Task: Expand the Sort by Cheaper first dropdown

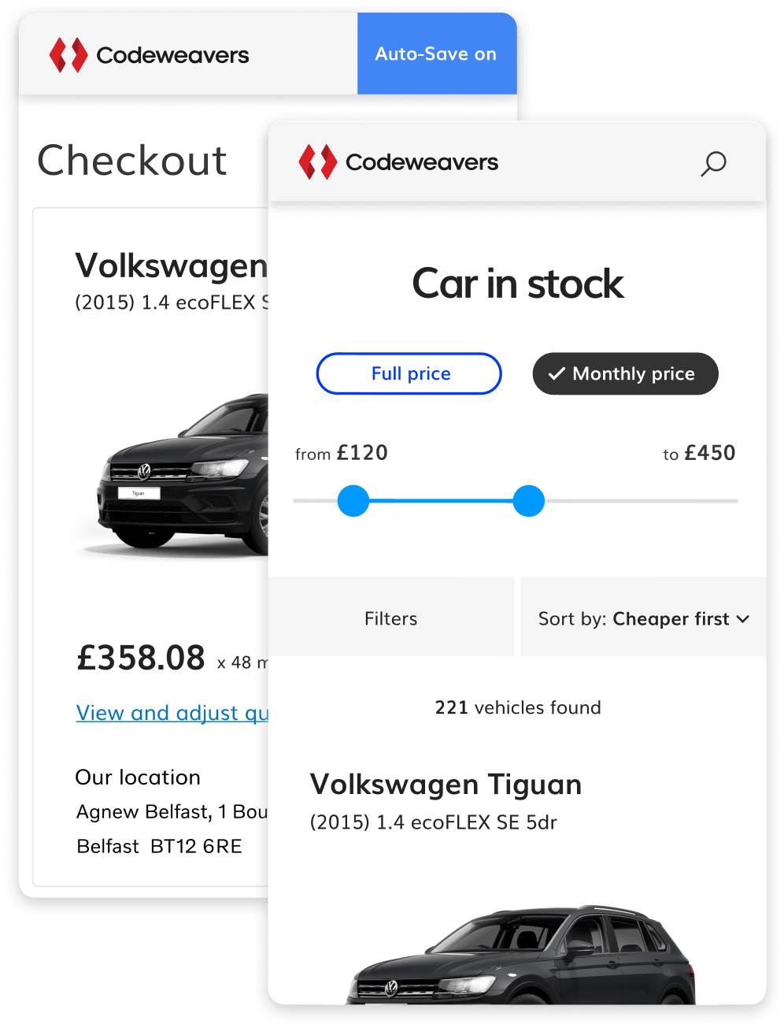Action: click(643, 617)
